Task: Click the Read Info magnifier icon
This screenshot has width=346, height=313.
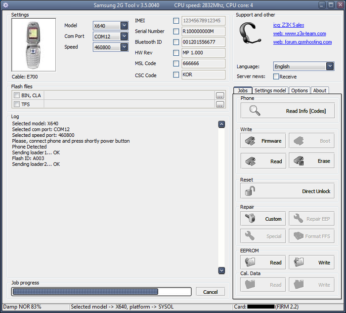Action: click(255, 111)
